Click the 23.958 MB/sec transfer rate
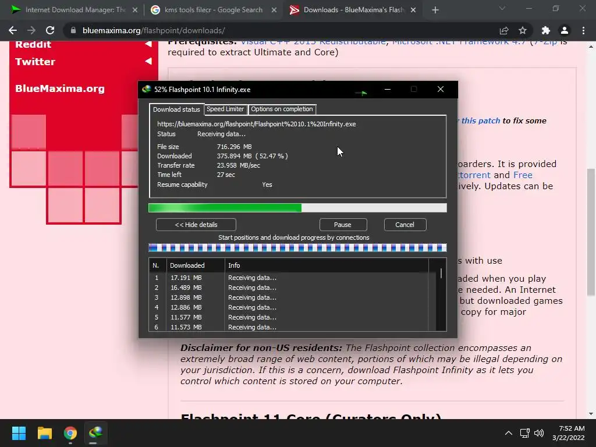The image size is (596, 447). click(x=238, y=165)
